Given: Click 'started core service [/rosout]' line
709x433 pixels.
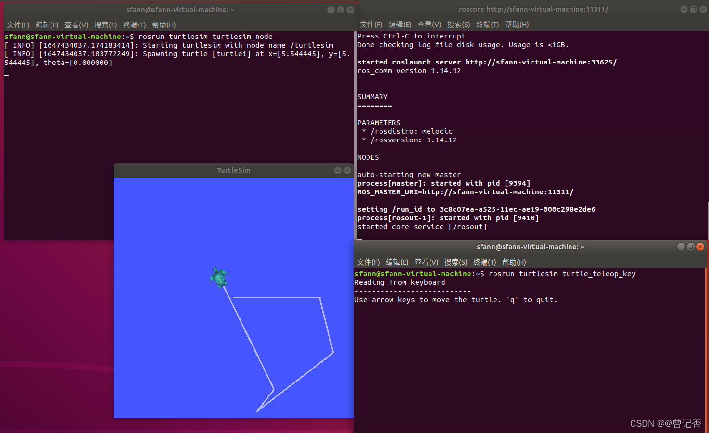Looking at the screenshot, I should tap(422, 227).
